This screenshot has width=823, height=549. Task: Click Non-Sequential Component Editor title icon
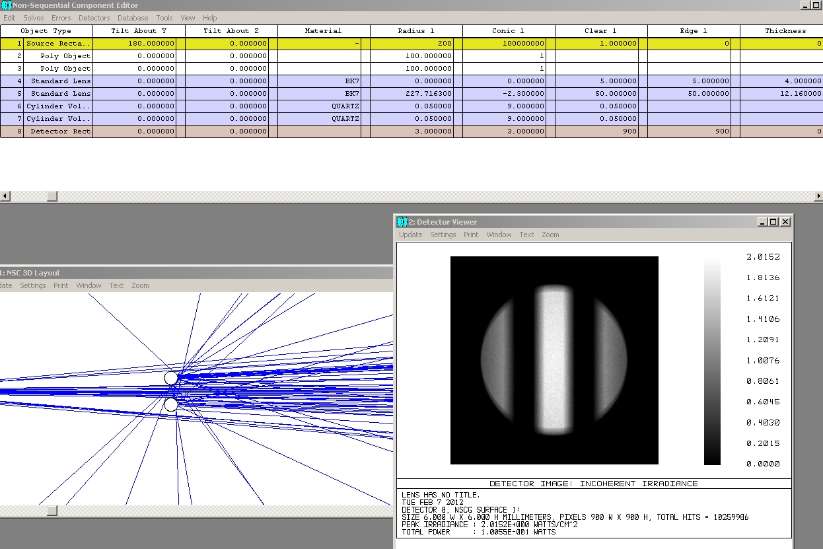(6, 5)
